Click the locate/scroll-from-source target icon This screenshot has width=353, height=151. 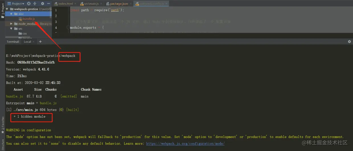pyautogui.click(x=29, y=3)
